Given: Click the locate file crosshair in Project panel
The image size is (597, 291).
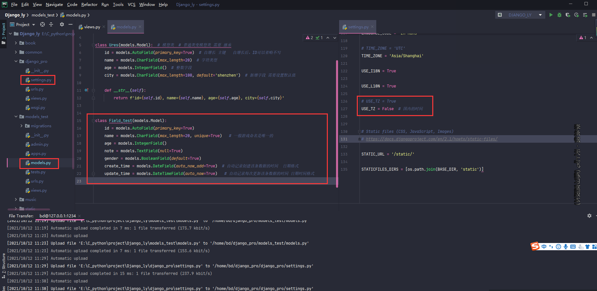Looking at the screenshot, I should pos(43,24).
